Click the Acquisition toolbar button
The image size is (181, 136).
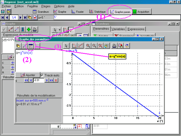coord(141,12)
